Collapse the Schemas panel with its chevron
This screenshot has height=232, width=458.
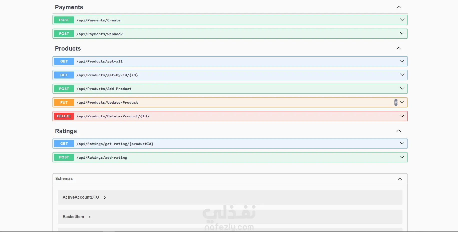(400, 179)
